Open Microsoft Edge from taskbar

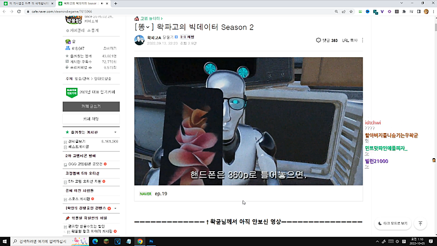[x=95, y=241]
